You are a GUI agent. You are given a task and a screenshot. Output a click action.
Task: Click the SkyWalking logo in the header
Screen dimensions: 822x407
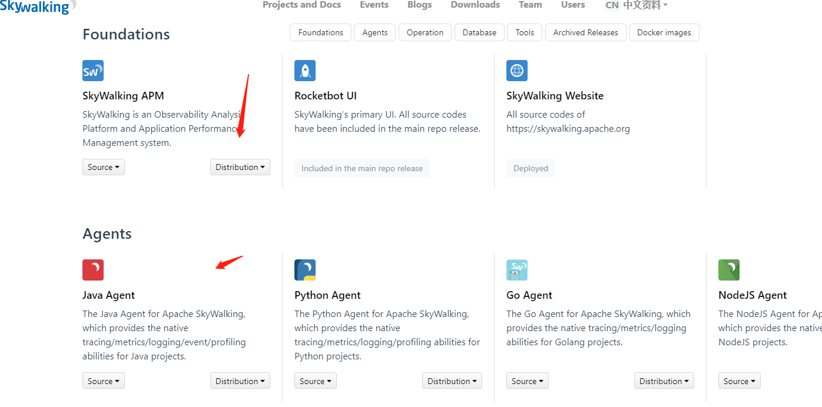37,6
